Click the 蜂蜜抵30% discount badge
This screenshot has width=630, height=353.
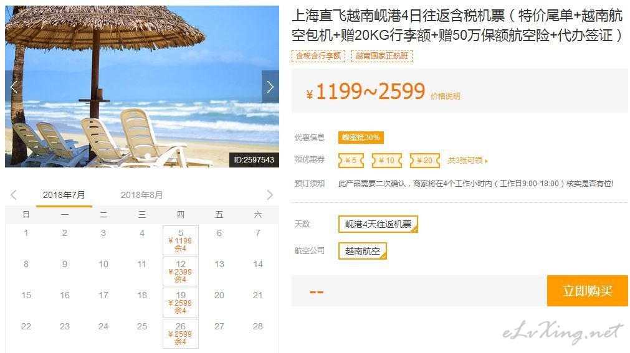point(361,138)
